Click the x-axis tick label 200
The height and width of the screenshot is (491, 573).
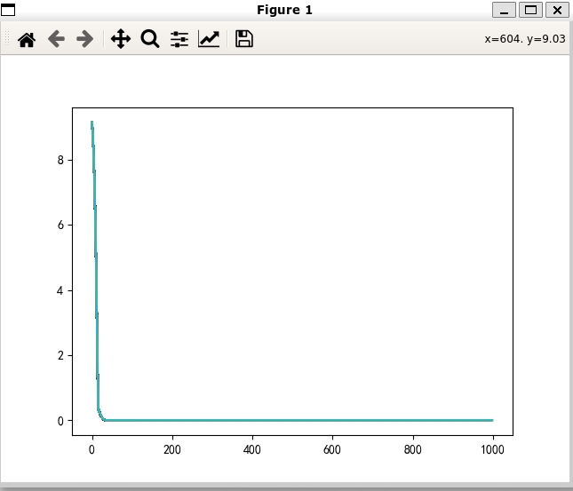[172, 449]
